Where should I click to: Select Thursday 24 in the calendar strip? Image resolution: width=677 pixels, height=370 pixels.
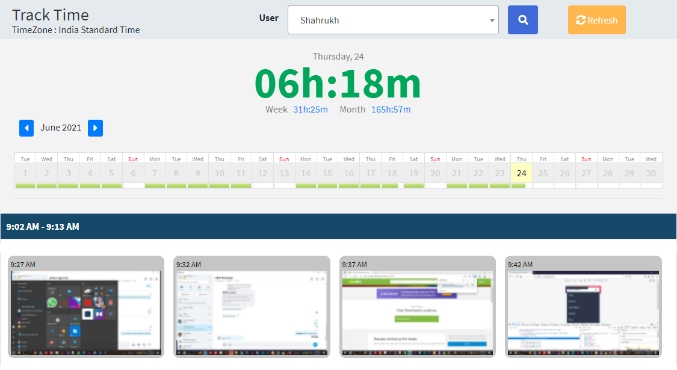click(521, 173)
